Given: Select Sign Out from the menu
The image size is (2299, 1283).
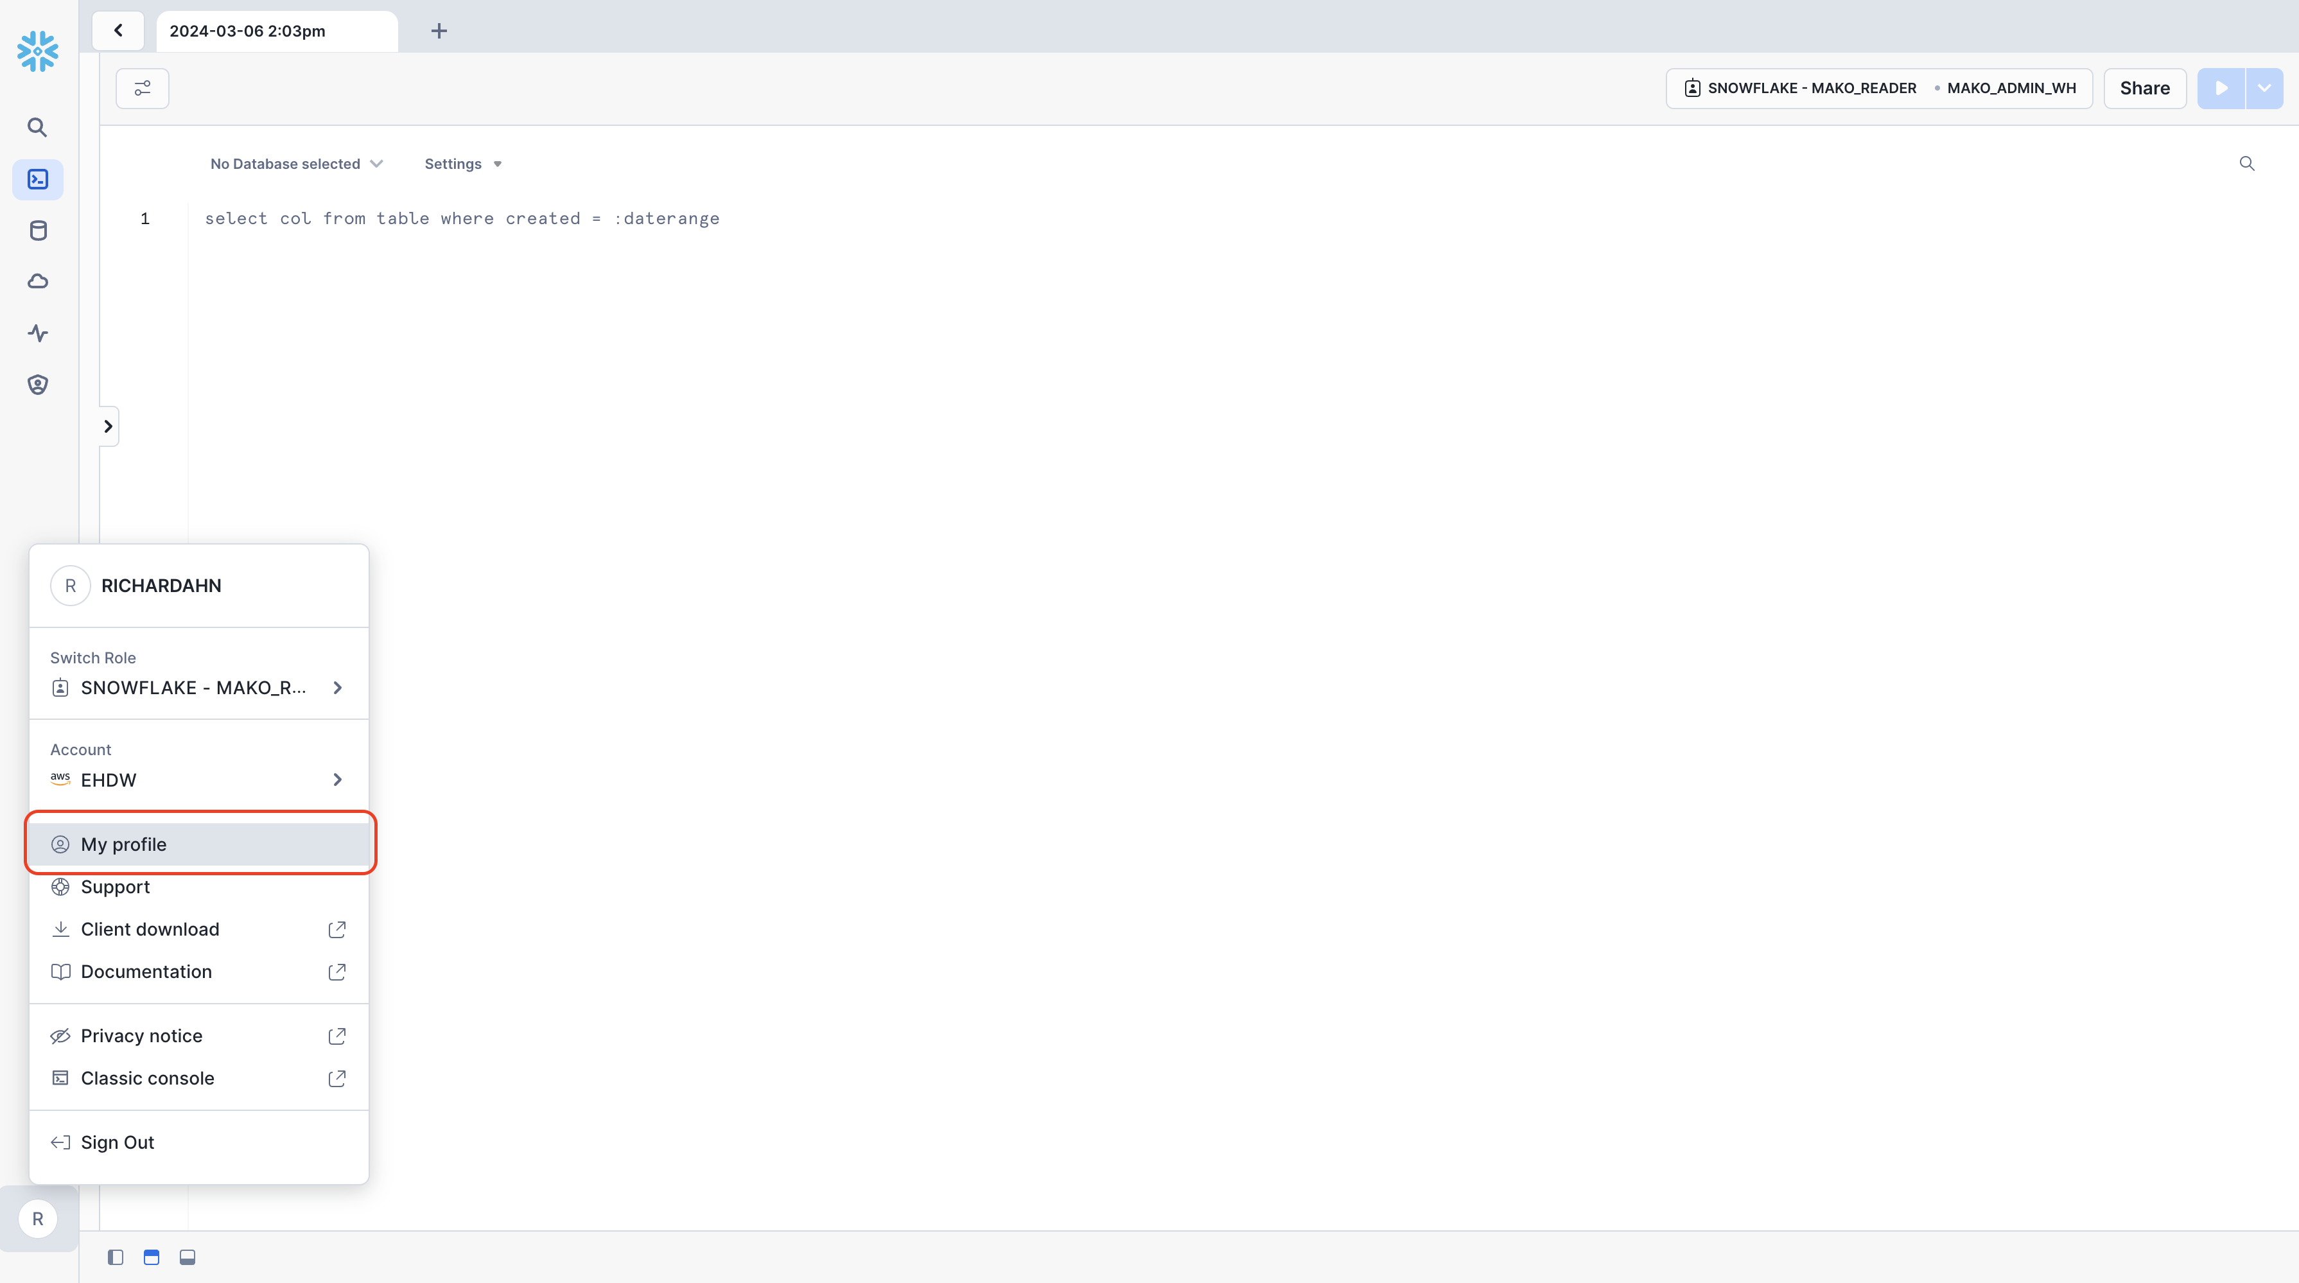Looking at the screenshot, I should coord(117,1142).
